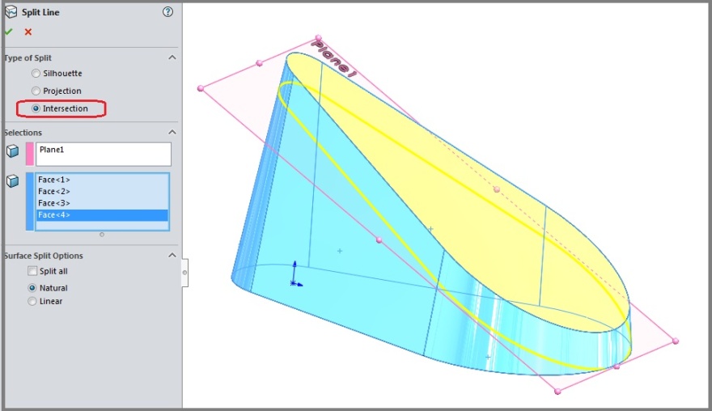Viewport: 712px width, 411px height.
Task: Accept the Split Line with green checkmark
Action: [8, 32]
